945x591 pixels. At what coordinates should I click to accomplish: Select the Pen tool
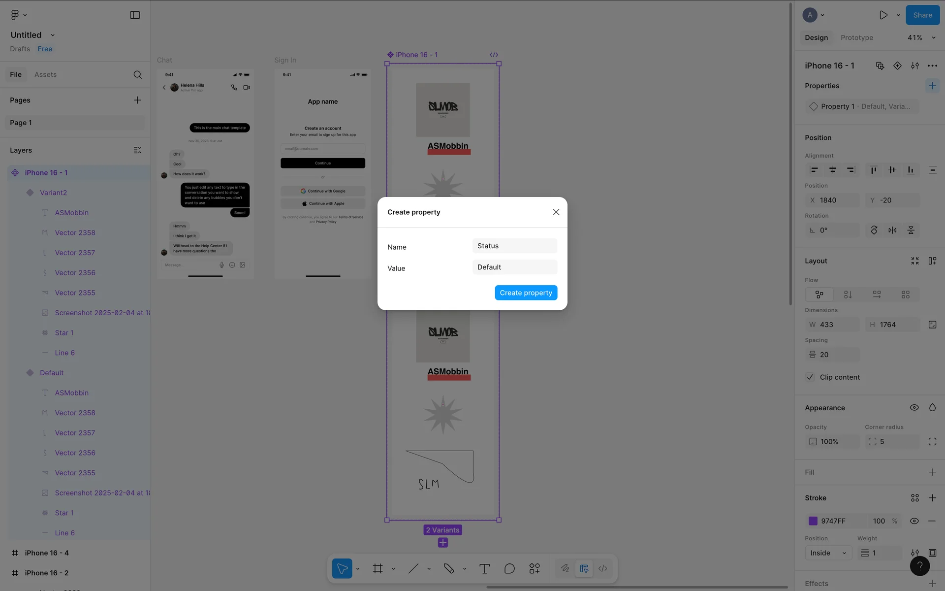449,569
